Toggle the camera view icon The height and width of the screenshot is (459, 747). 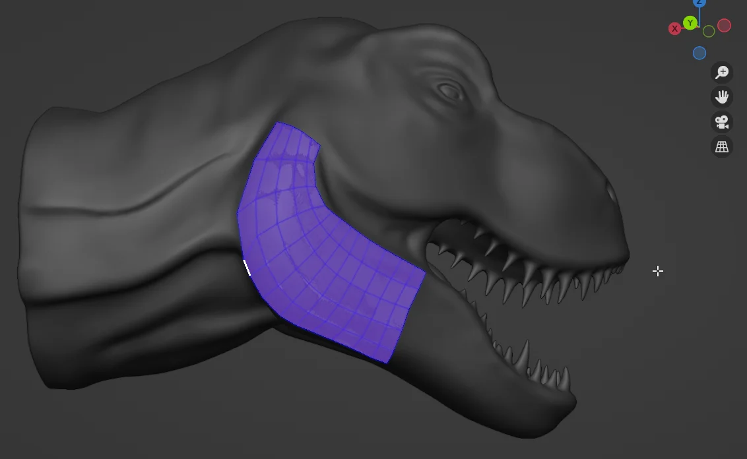tap(722, 122)
